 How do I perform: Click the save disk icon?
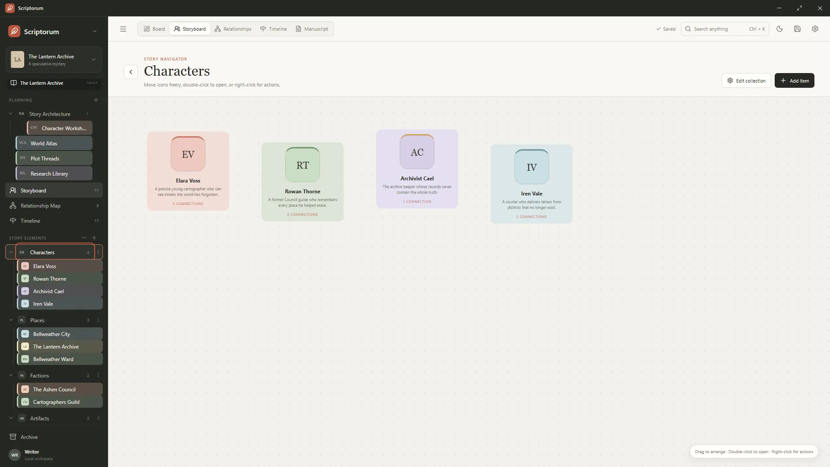click(x=797, y=29)
